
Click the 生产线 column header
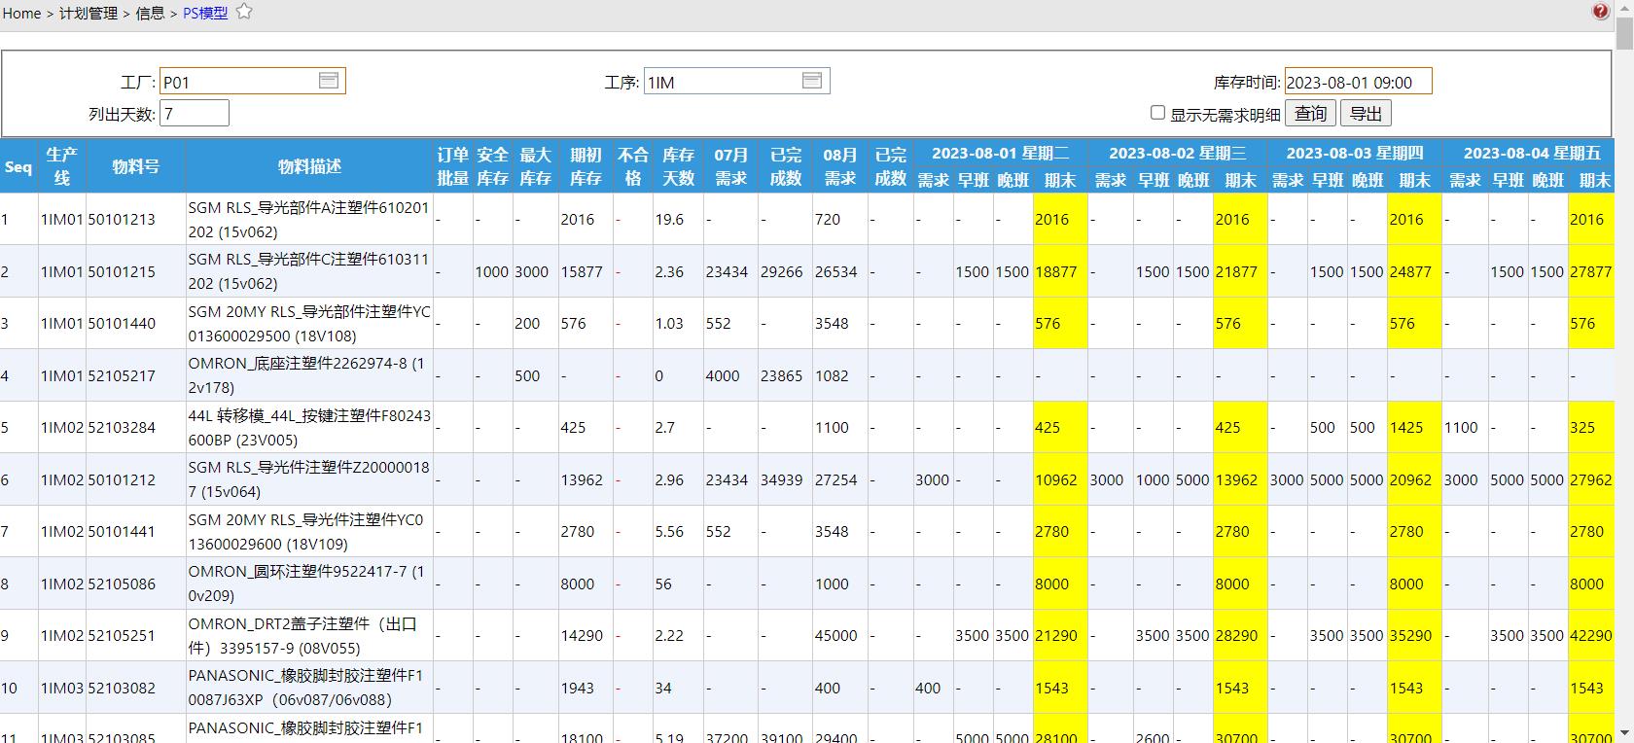[61, 166]
